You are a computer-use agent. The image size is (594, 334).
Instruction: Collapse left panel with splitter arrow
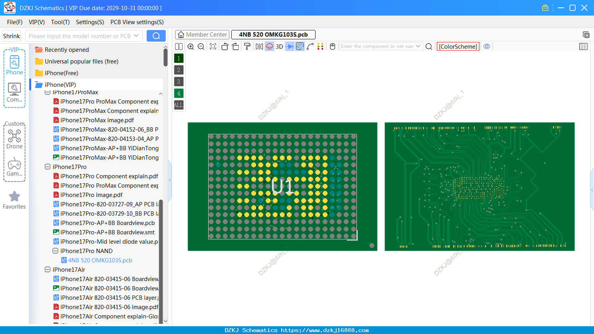pyautogui.click(x=170, y=180)
